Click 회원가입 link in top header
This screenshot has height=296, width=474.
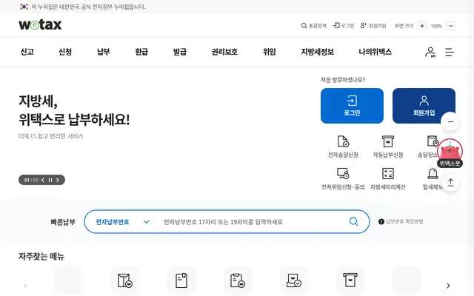373,26
